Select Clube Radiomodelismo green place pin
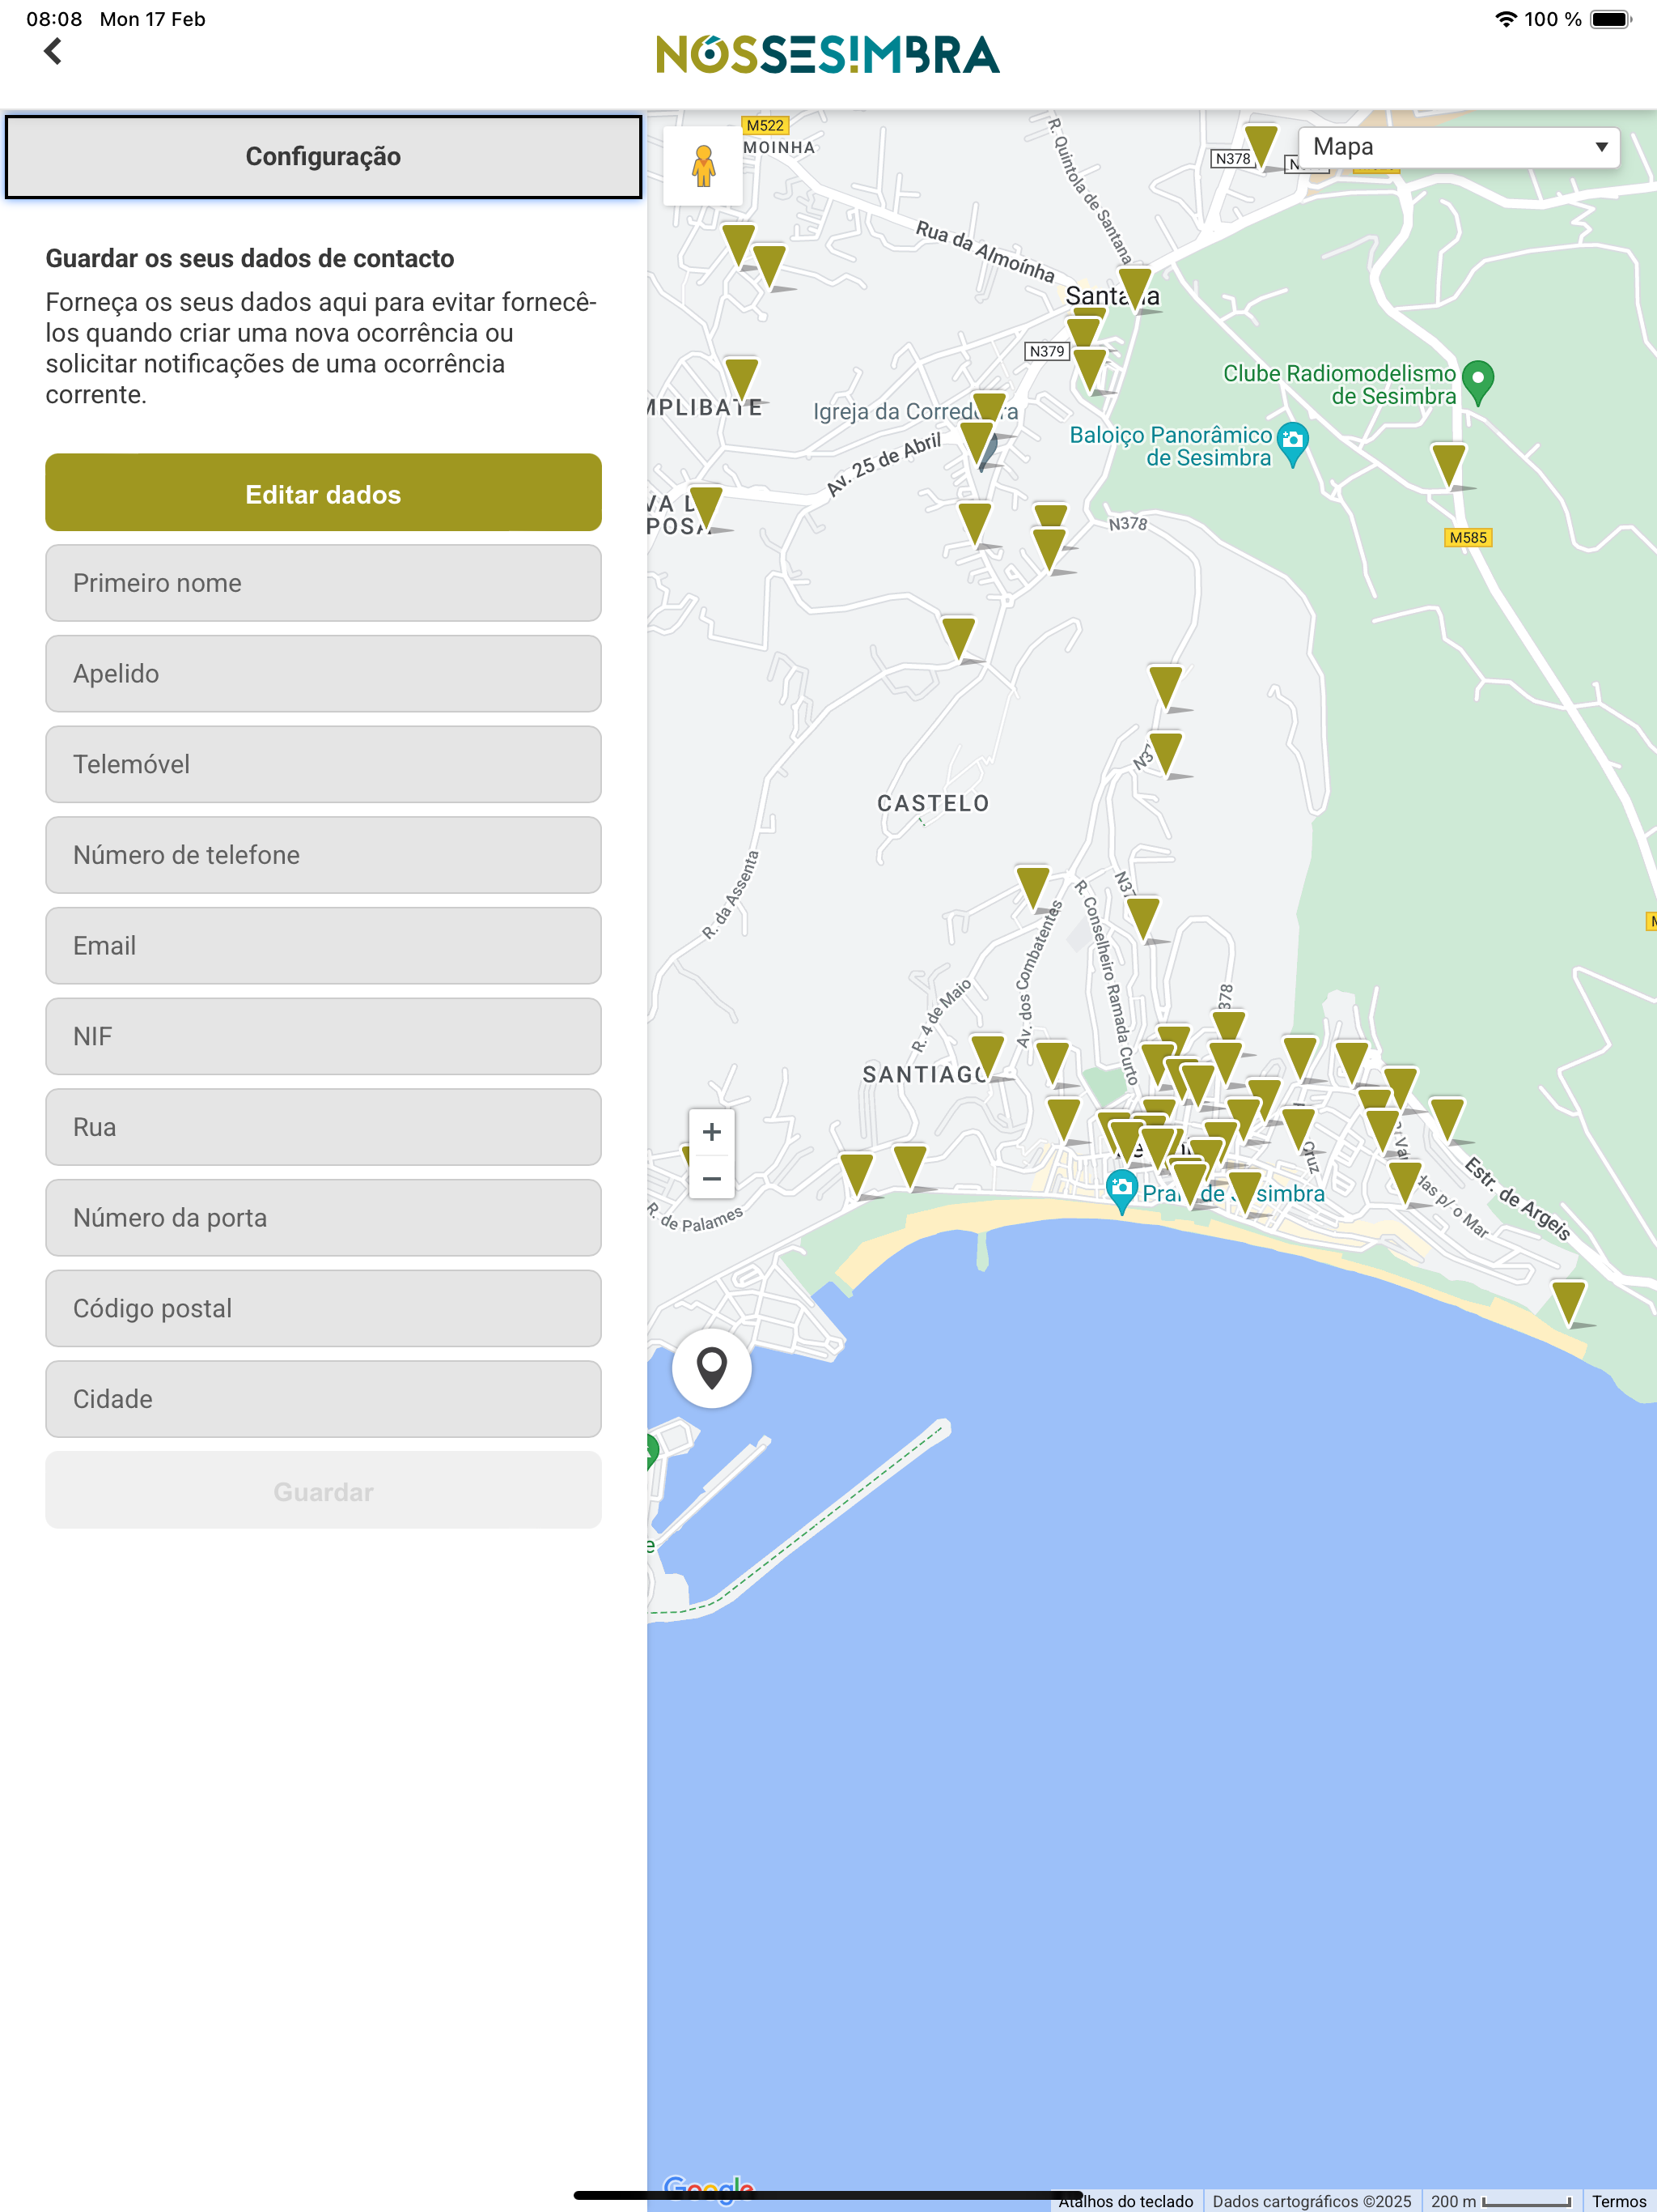 point(1478,382)
